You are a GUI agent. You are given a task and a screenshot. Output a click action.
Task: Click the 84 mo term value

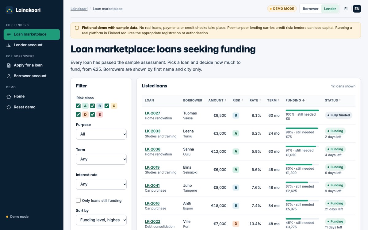point(273,206)
